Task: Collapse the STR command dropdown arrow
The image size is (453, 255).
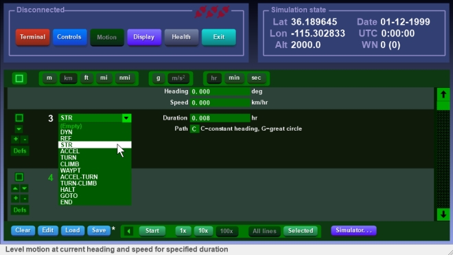Action: tap(126, 118)
